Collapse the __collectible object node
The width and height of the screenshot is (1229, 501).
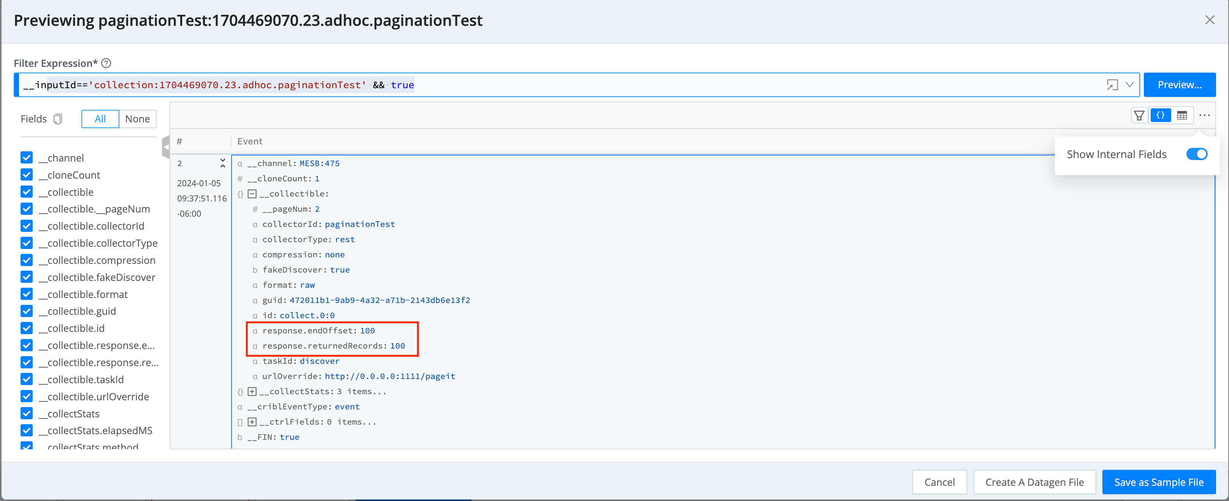click(252, 194)
